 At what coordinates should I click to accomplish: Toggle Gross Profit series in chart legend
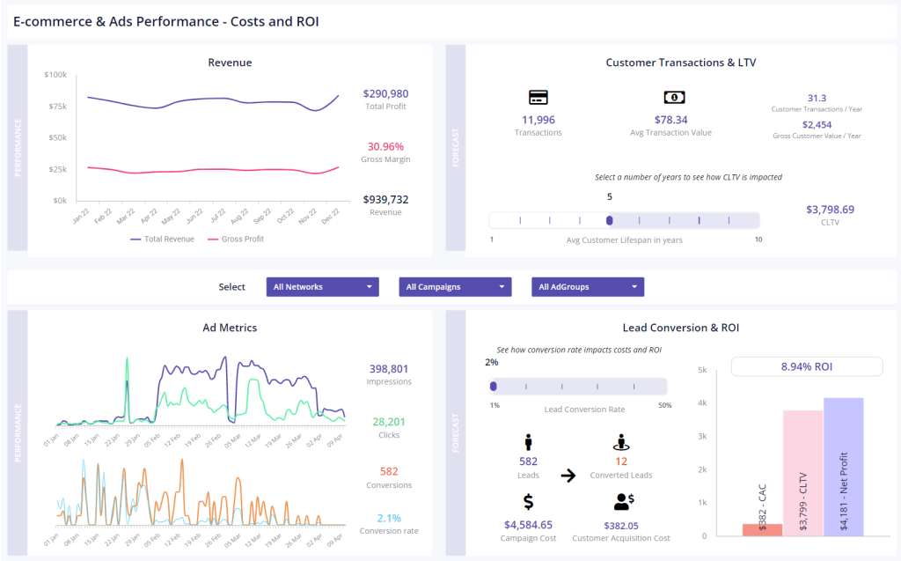235,239
